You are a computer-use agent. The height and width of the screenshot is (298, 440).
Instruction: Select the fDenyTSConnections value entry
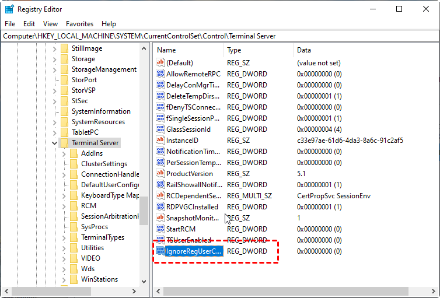pyautogui.click(x=193, y=107)
